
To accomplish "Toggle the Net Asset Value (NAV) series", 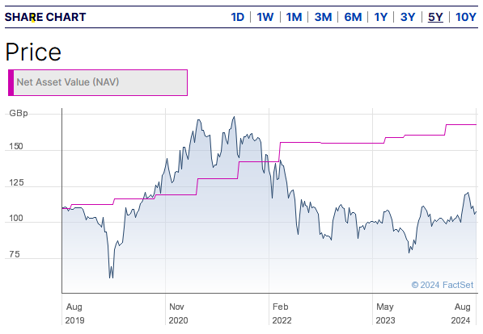I will pyautogui.click(x=98, y=82).
